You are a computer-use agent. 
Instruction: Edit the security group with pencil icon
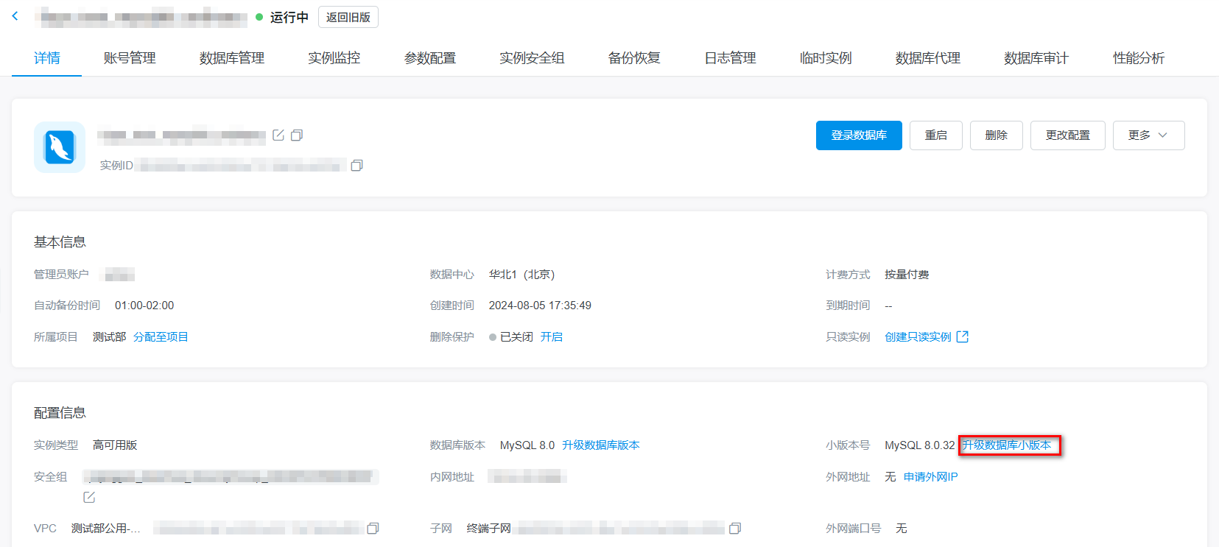click(x=89, y=498)
